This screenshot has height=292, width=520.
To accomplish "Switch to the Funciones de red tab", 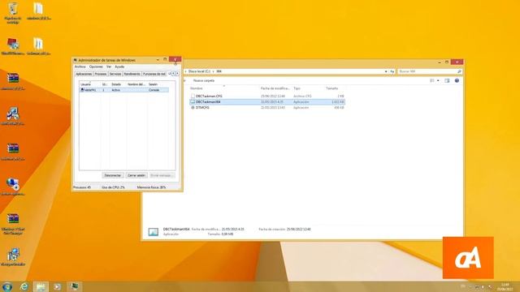I will [154, 74].
